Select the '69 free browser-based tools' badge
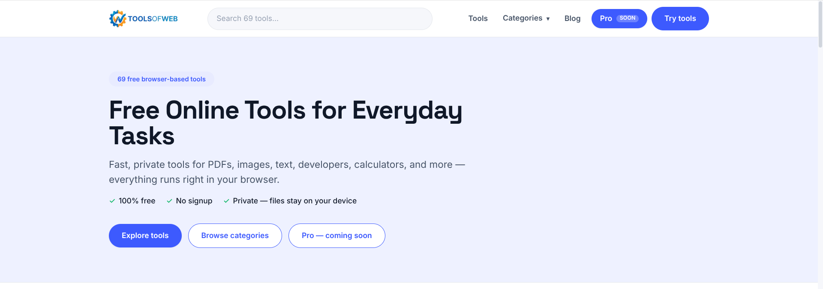Viewport: 823px width, 289px height. [x=162, y=79]
